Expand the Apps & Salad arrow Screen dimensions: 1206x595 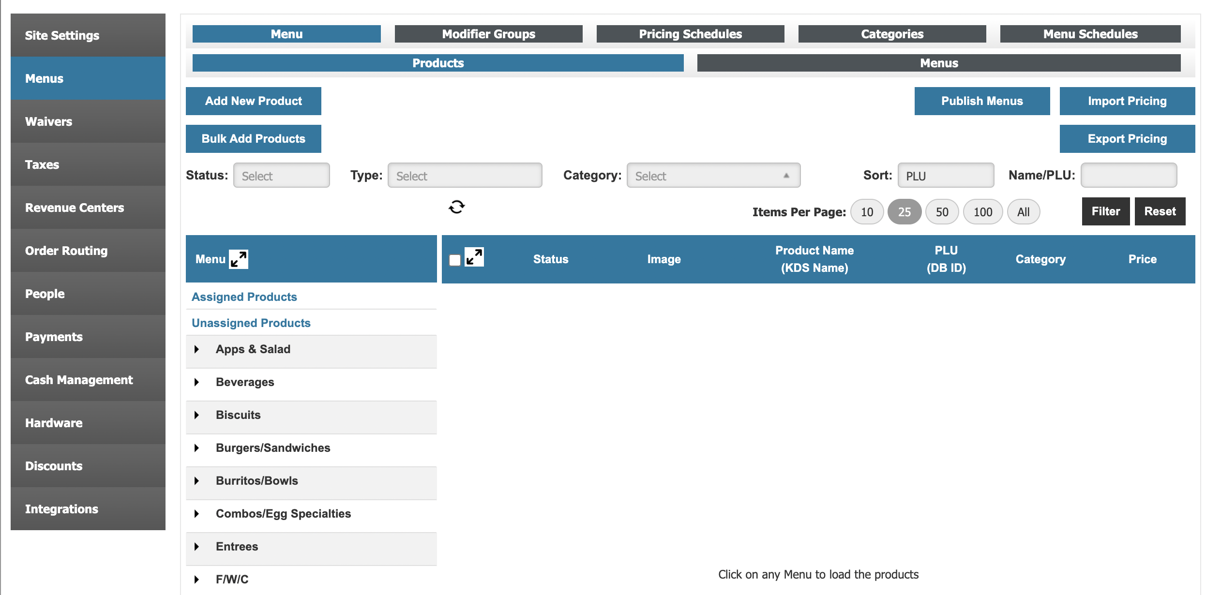[x=196, y=349]
